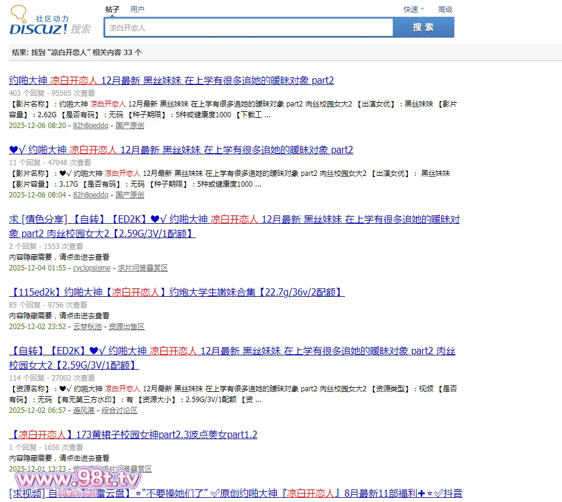
Task: Open author profile 遥风港
Action: pyautogui.click(x=84, y=410)
